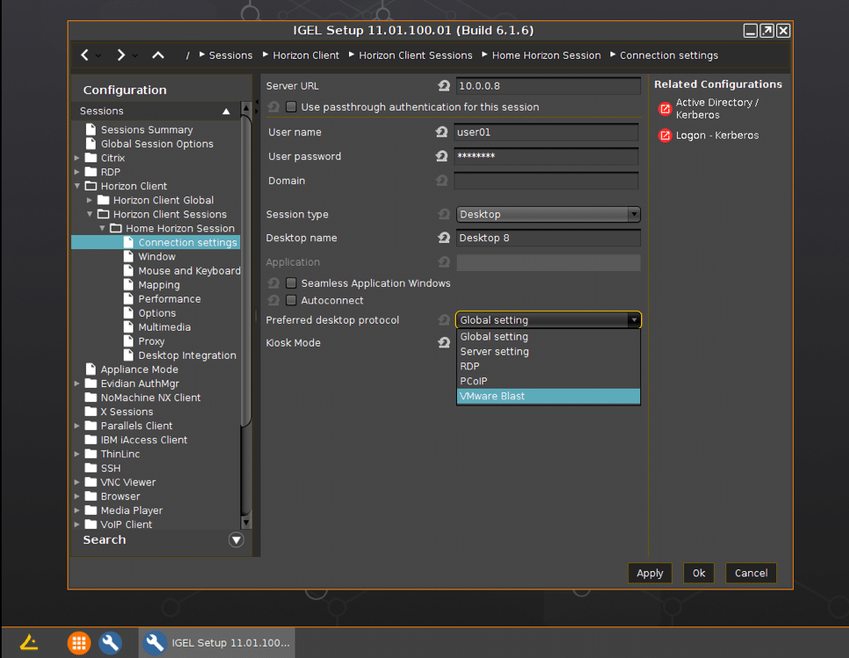Screen dimensions: 849x658
Task: Click the configuration tree scrollbar thumb
Action: 246,271
